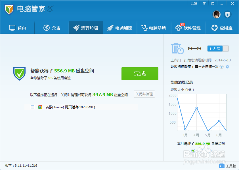239x170 pixels.
Task: Click the 扫一扫 trash can clock icon
Action: click(x=177, y=48)
